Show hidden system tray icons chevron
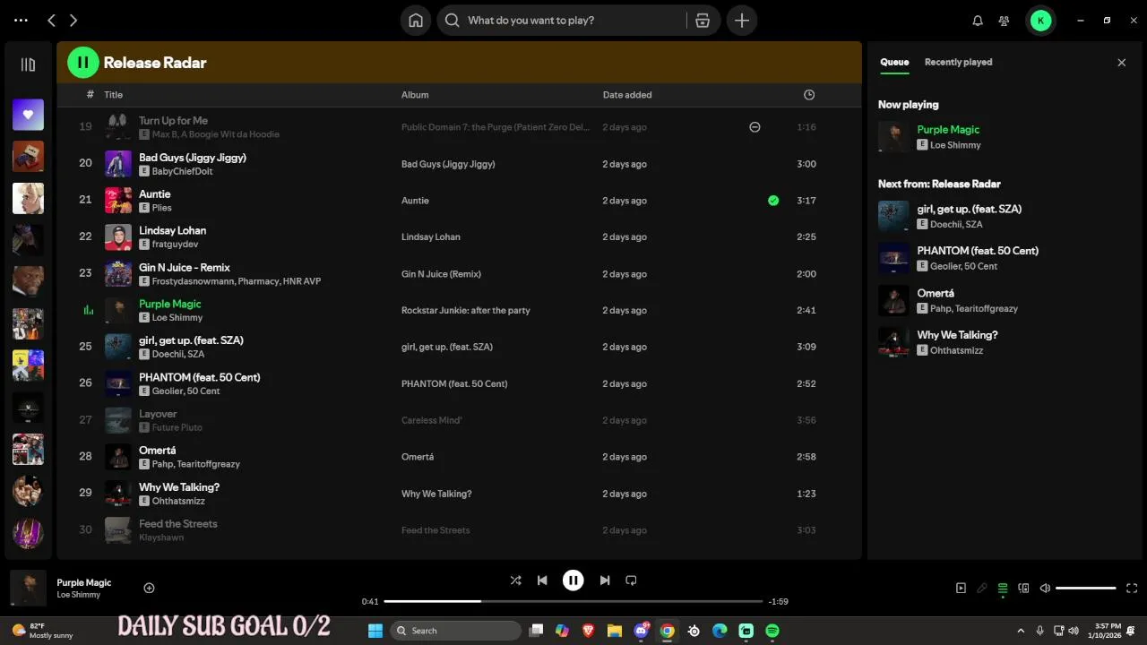This screenshot has width=1147, height=645. click(x=1021, y=631)
